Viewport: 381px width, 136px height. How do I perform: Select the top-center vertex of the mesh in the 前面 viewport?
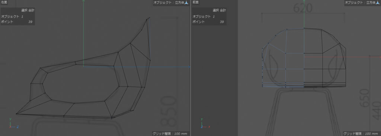click(304, 28)
